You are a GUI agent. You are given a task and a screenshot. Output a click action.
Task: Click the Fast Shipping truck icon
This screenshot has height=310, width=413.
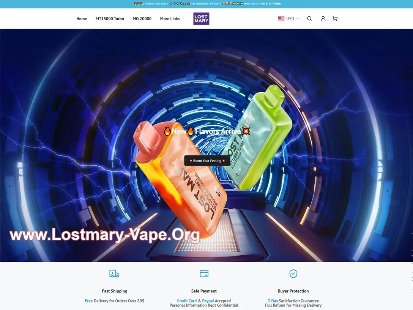[x=114, y=274]
